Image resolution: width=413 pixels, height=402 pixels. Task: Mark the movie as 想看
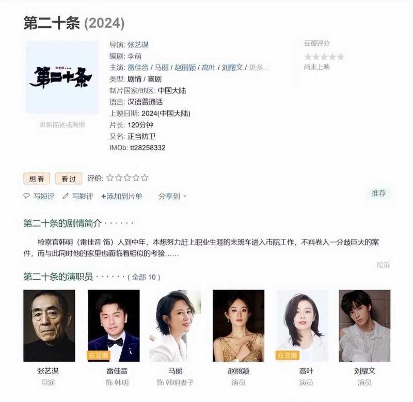(37, 179)
